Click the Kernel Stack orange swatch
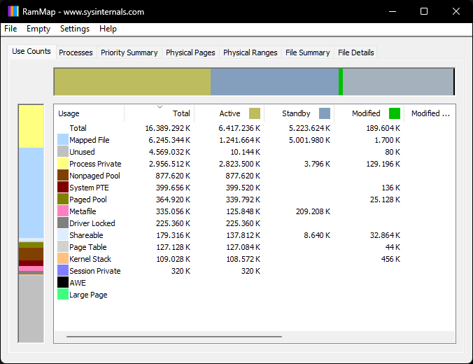 63,259
